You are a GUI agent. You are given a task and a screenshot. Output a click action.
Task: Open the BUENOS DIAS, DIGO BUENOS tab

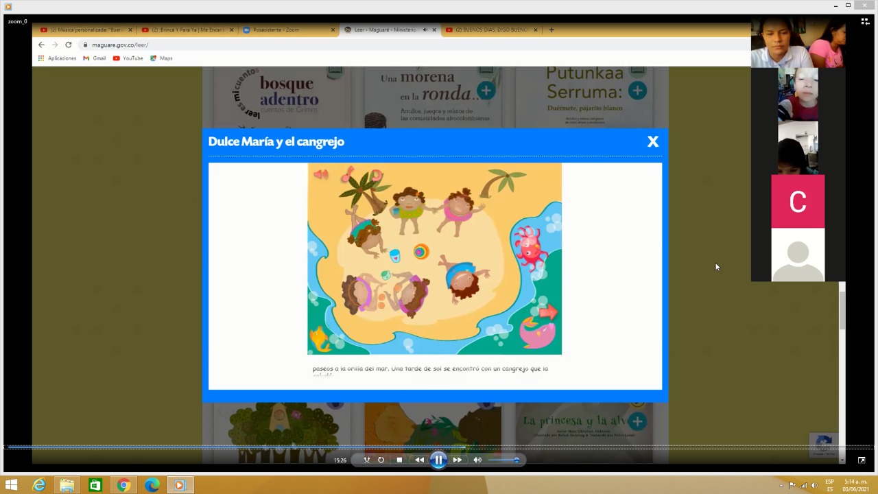(x=490, y=30)
